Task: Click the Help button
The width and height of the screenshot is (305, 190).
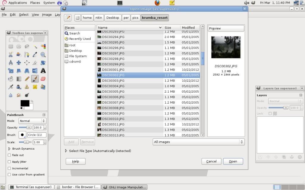Action: tap(75, 161)
